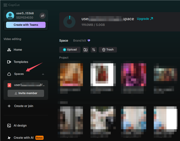
Task: Open the white-framed project thumbnail
Action: click(x=103, y=75)
